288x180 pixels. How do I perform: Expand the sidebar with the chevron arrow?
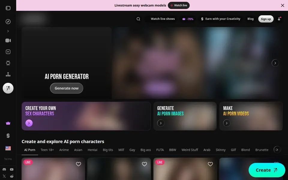tap(8, 31)
